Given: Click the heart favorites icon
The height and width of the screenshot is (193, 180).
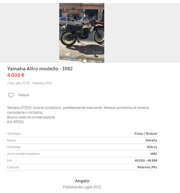Looking at the screenshot, I should [11, 95].
